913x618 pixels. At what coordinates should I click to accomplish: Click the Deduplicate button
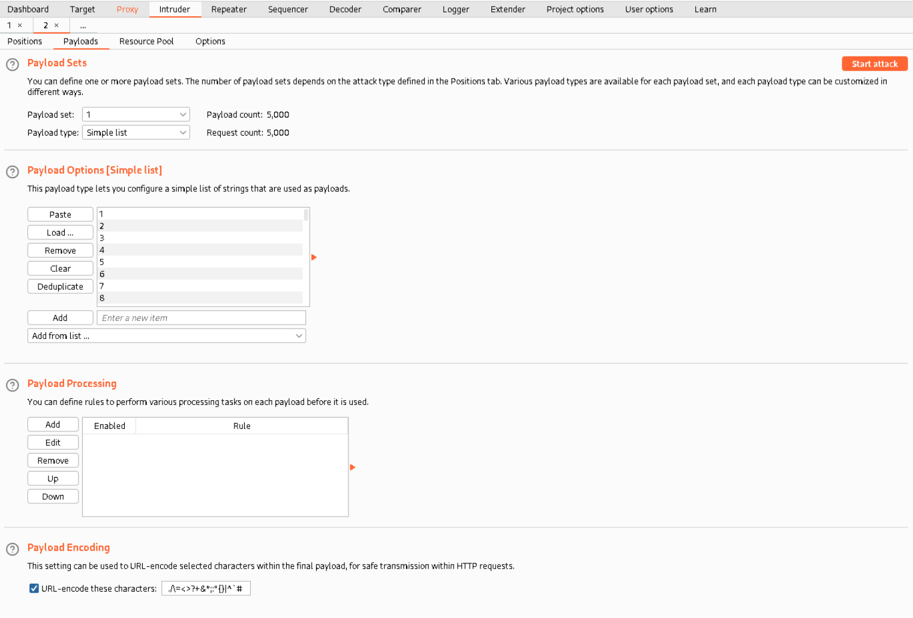pyautogui.click(x=60, y=286)
